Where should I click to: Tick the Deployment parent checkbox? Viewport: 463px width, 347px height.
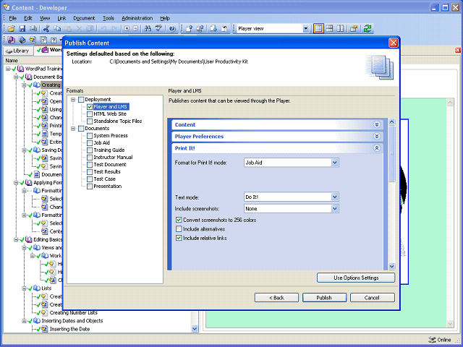tap(81, 100)
